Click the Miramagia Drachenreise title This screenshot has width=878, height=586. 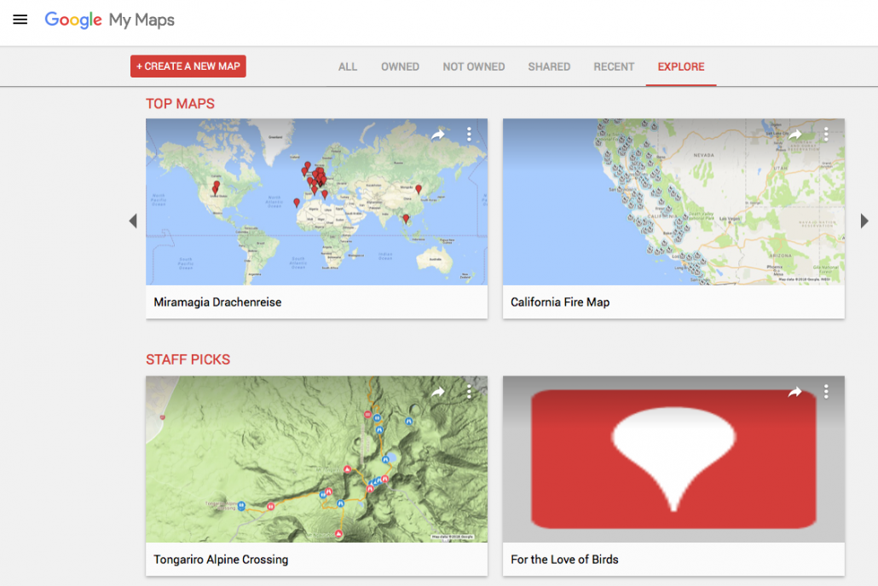[x=217, y=302]
